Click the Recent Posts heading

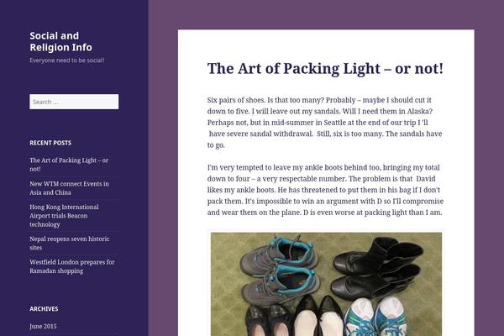coord(50,143)
